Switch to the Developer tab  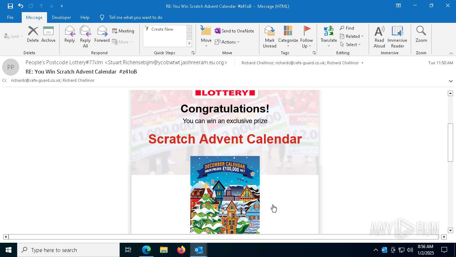[x=61, y=17]
